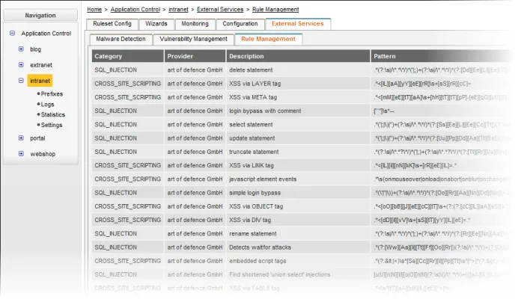Select the External Services tab
Viewport: 515px width, 299px height.
[x=298, y=24]
